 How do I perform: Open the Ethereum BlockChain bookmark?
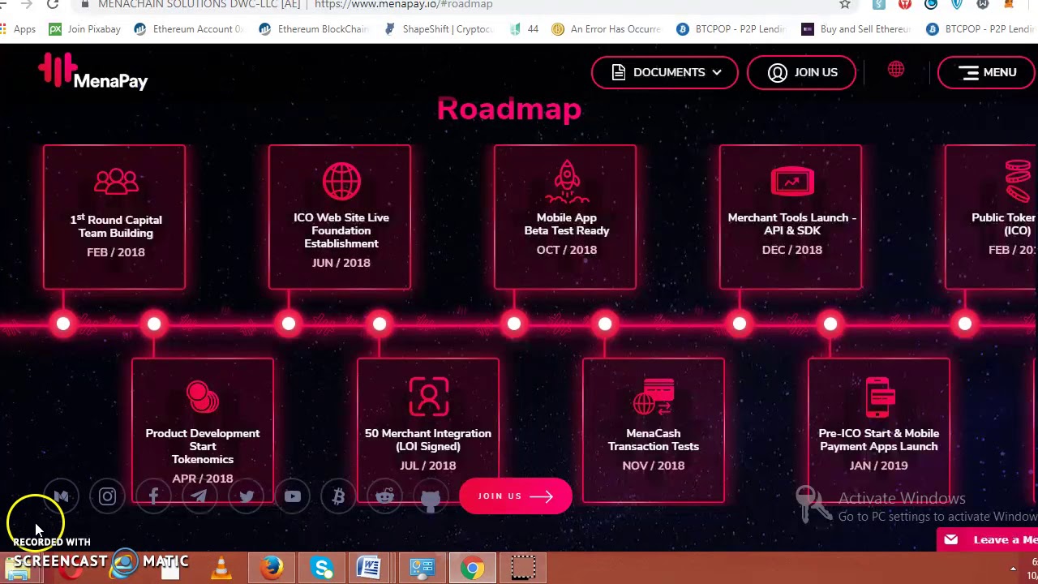[314, 29]
